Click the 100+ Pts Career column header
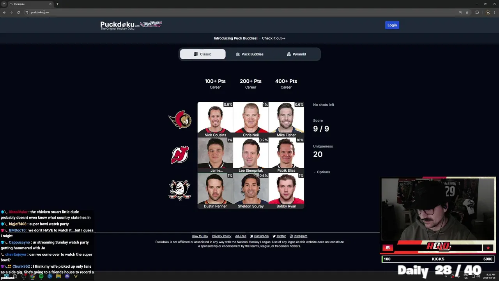Viewport: 499px width, 281px height. (x=215, y=84)
